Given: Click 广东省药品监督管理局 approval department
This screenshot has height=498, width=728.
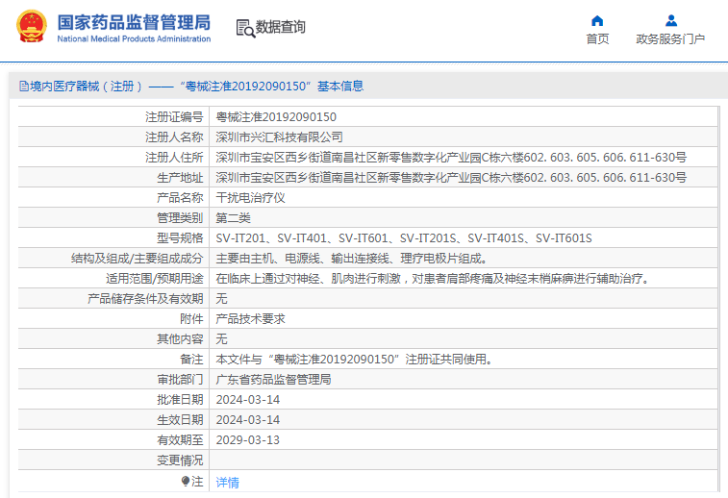Looking at the screenshot, I should click(273, 379).
